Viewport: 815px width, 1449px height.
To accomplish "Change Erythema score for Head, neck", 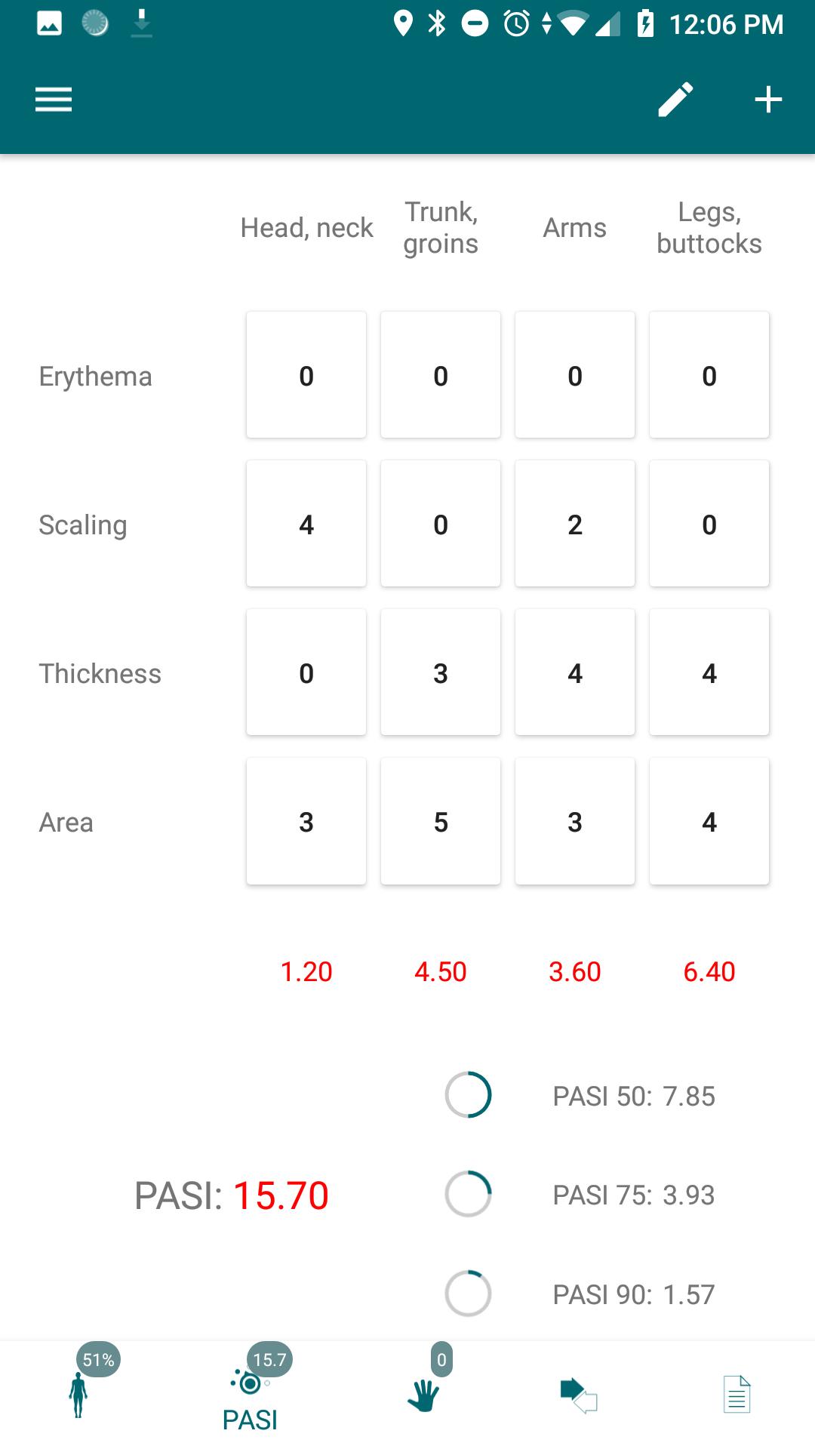I will point(306,375).
